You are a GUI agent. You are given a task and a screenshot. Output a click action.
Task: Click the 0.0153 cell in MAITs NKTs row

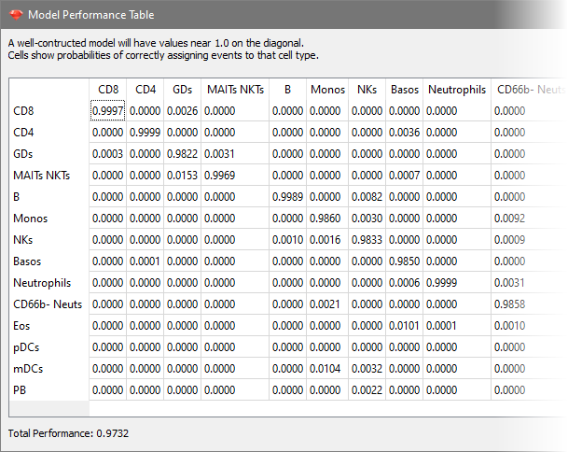coord(182,176)
